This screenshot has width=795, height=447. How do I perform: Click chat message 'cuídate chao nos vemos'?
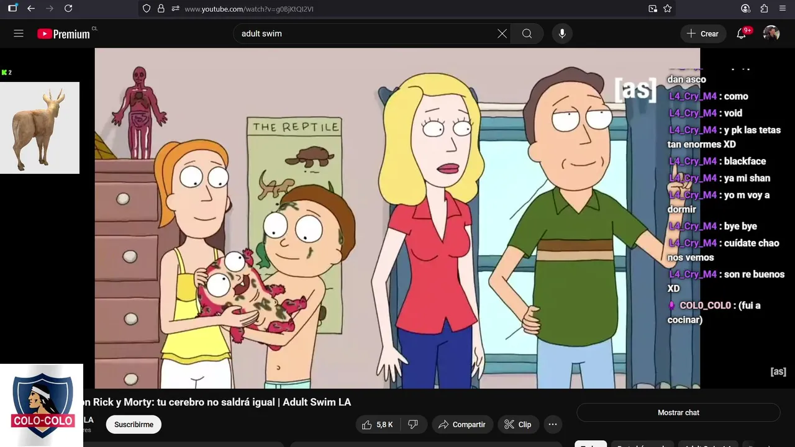[x=724, y=250]
